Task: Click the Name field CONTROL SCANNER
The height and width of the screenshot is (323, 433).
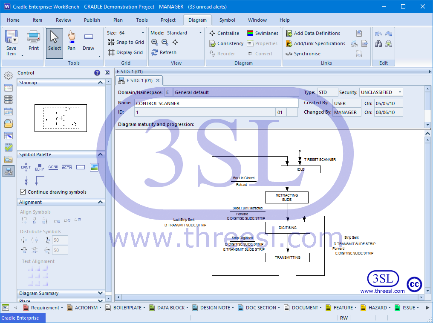Action: (216, 103)
